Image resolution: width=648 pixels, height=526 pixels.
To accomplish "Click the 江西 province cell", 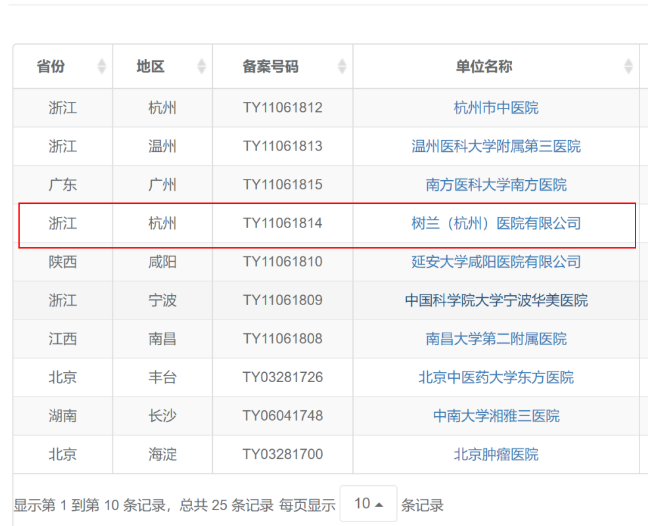I will click(63, 339).
